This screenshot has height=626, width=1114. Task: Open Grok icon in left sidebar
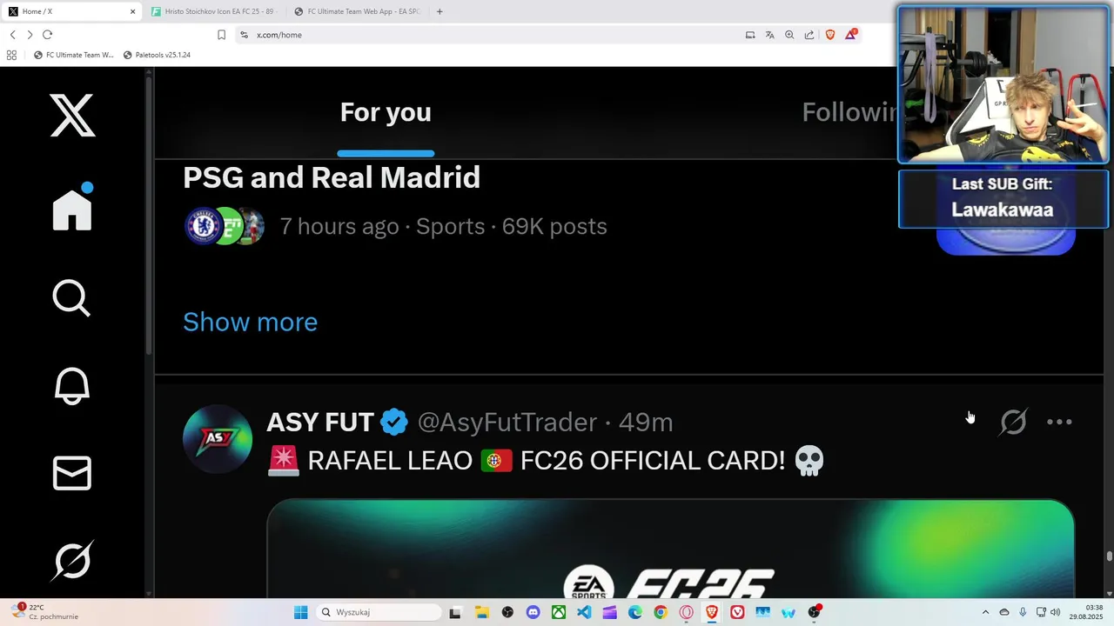[72, 561]
